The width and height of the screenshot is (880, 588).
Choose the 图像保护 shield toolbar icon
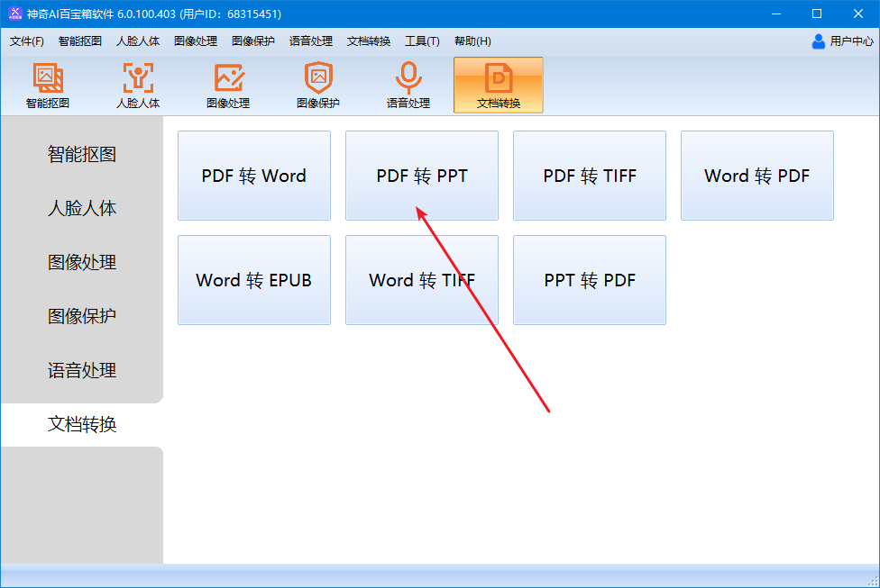click(318, 86)
